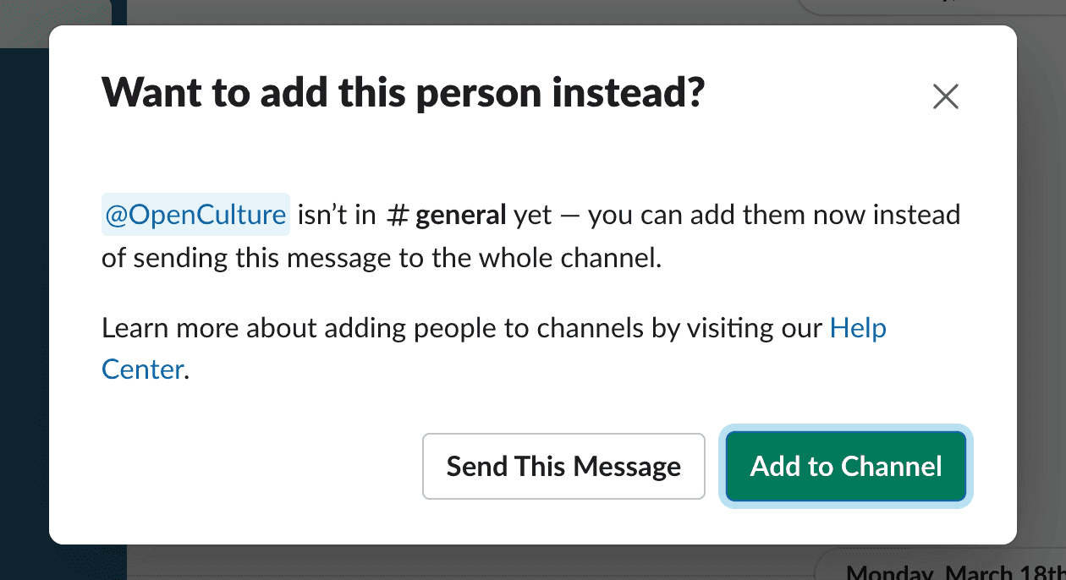
Task: Open Help Center from the dialog text
Action: (858, 328)
